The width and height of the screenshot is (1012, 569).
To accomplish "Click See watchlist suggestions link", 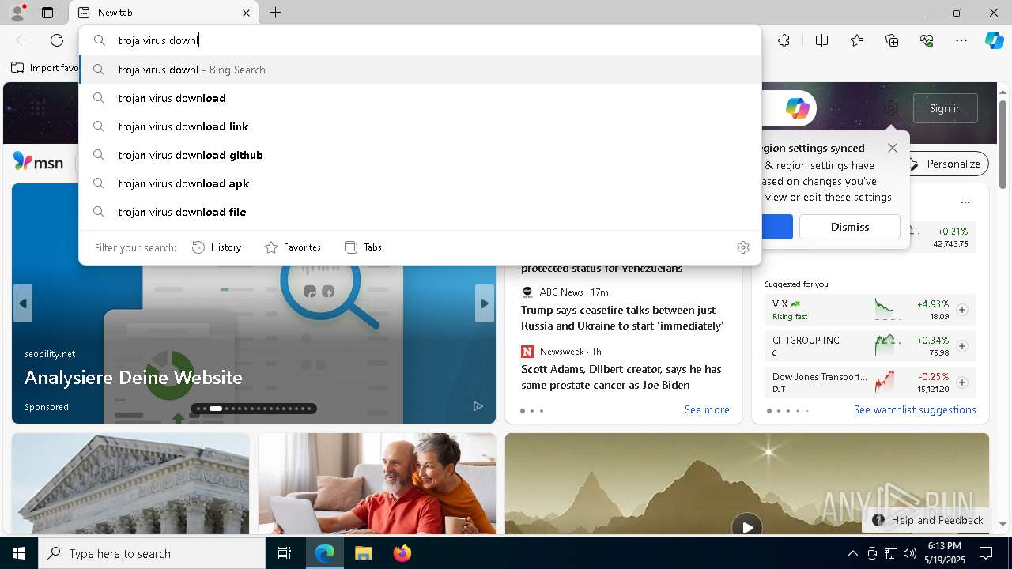I will (x=915, y=409).
